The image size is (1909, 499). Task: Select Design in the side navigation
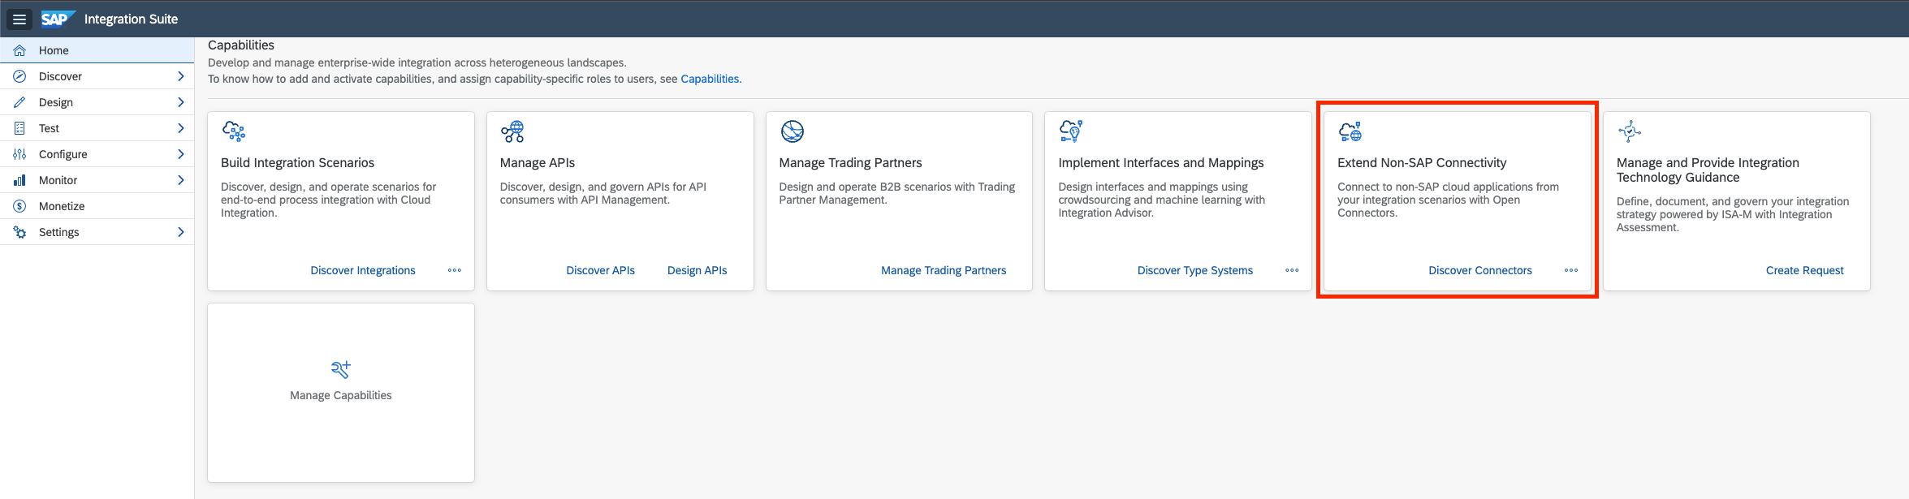(x=97, y=102)
